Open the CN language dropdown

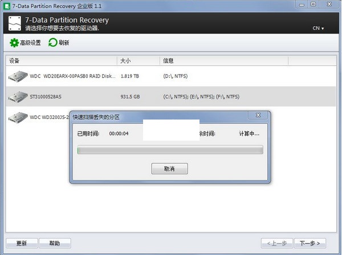tap(318, 28)
